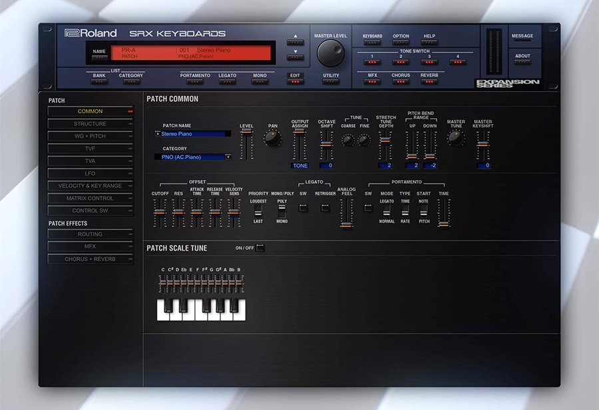
Task: Open the CATEGORY dropdown showing PNO (AC.Piano)
Action: click(228, 157)
